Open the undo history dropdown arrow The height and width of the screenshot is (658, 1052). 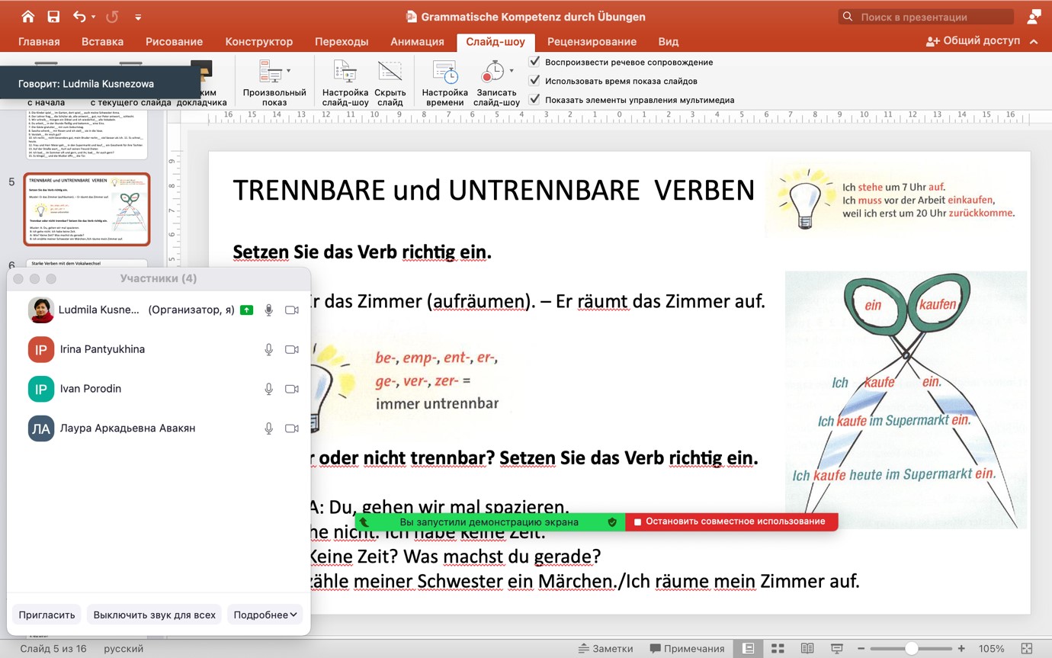[x=93, y=17]
